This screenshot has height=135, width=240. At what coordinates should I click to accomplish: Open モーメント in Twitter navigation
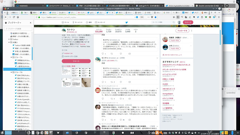pyautogui.click(x=78, y=22)
